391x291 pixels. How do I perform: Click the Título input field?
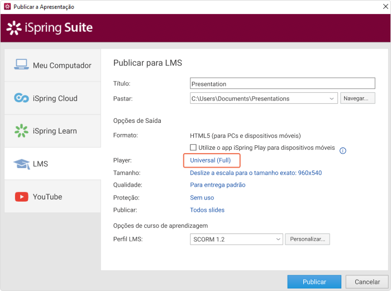tap(283, 84)
